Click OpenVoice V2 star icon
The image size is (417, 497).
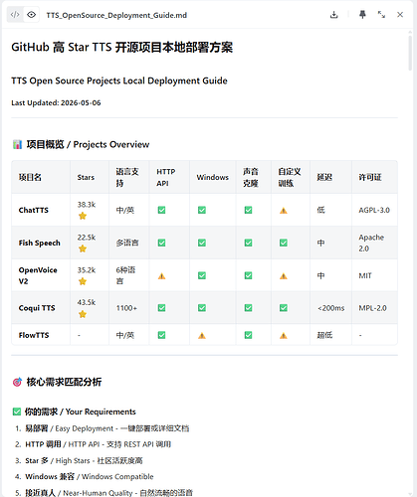click(83, 281)
